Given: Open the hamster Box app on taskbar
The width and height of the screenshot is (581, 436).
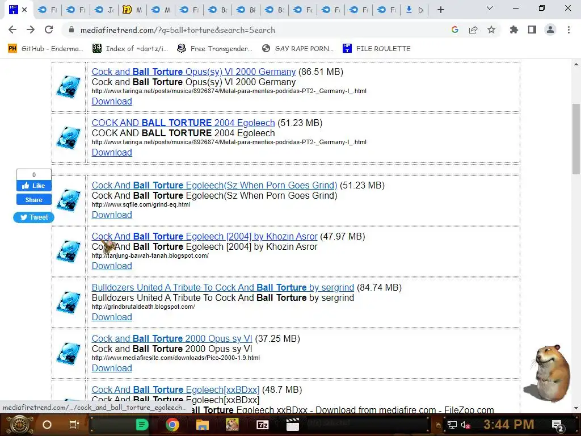Looking at the screenshot, I should coord(232,425).
